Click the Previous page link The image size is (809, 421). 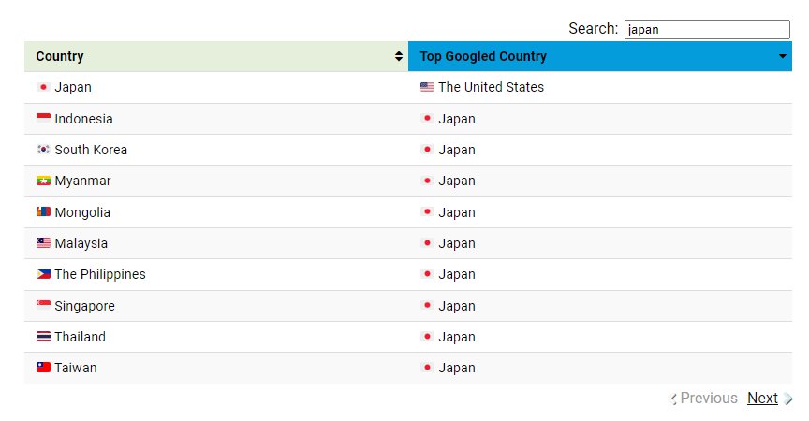coord(709,398)
